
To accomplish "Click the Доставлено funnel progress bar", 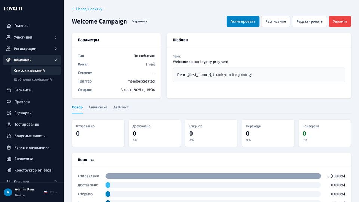I will click(214, 185).
